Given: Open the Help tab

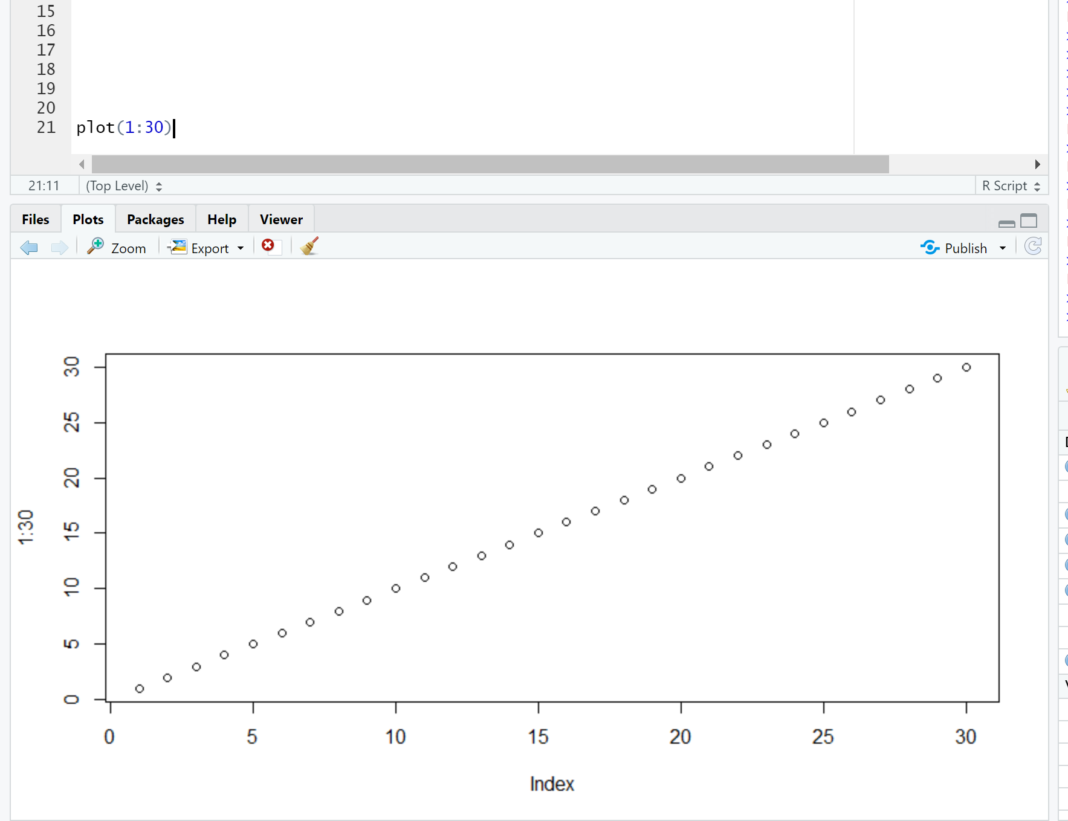Looking at the screenshot, I should (x=222, y=219).
